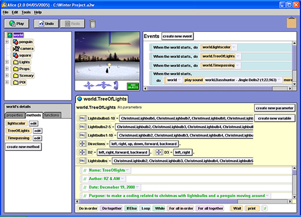
Task: Click create new method button
Action: click(x=23, y=147)
